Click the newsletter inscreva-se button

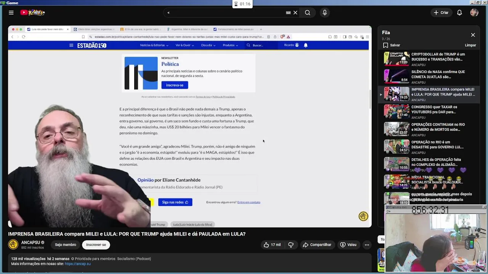pos(175,85)
